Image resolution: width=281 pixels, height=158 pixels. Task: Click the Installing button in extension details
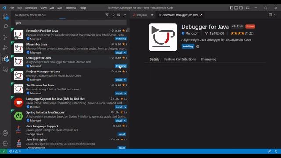(187, 47)
